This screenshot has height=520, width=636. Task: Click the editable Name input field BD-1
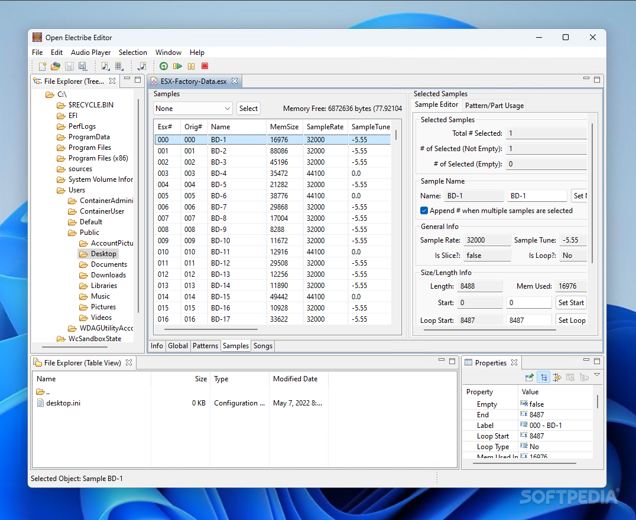537,196
